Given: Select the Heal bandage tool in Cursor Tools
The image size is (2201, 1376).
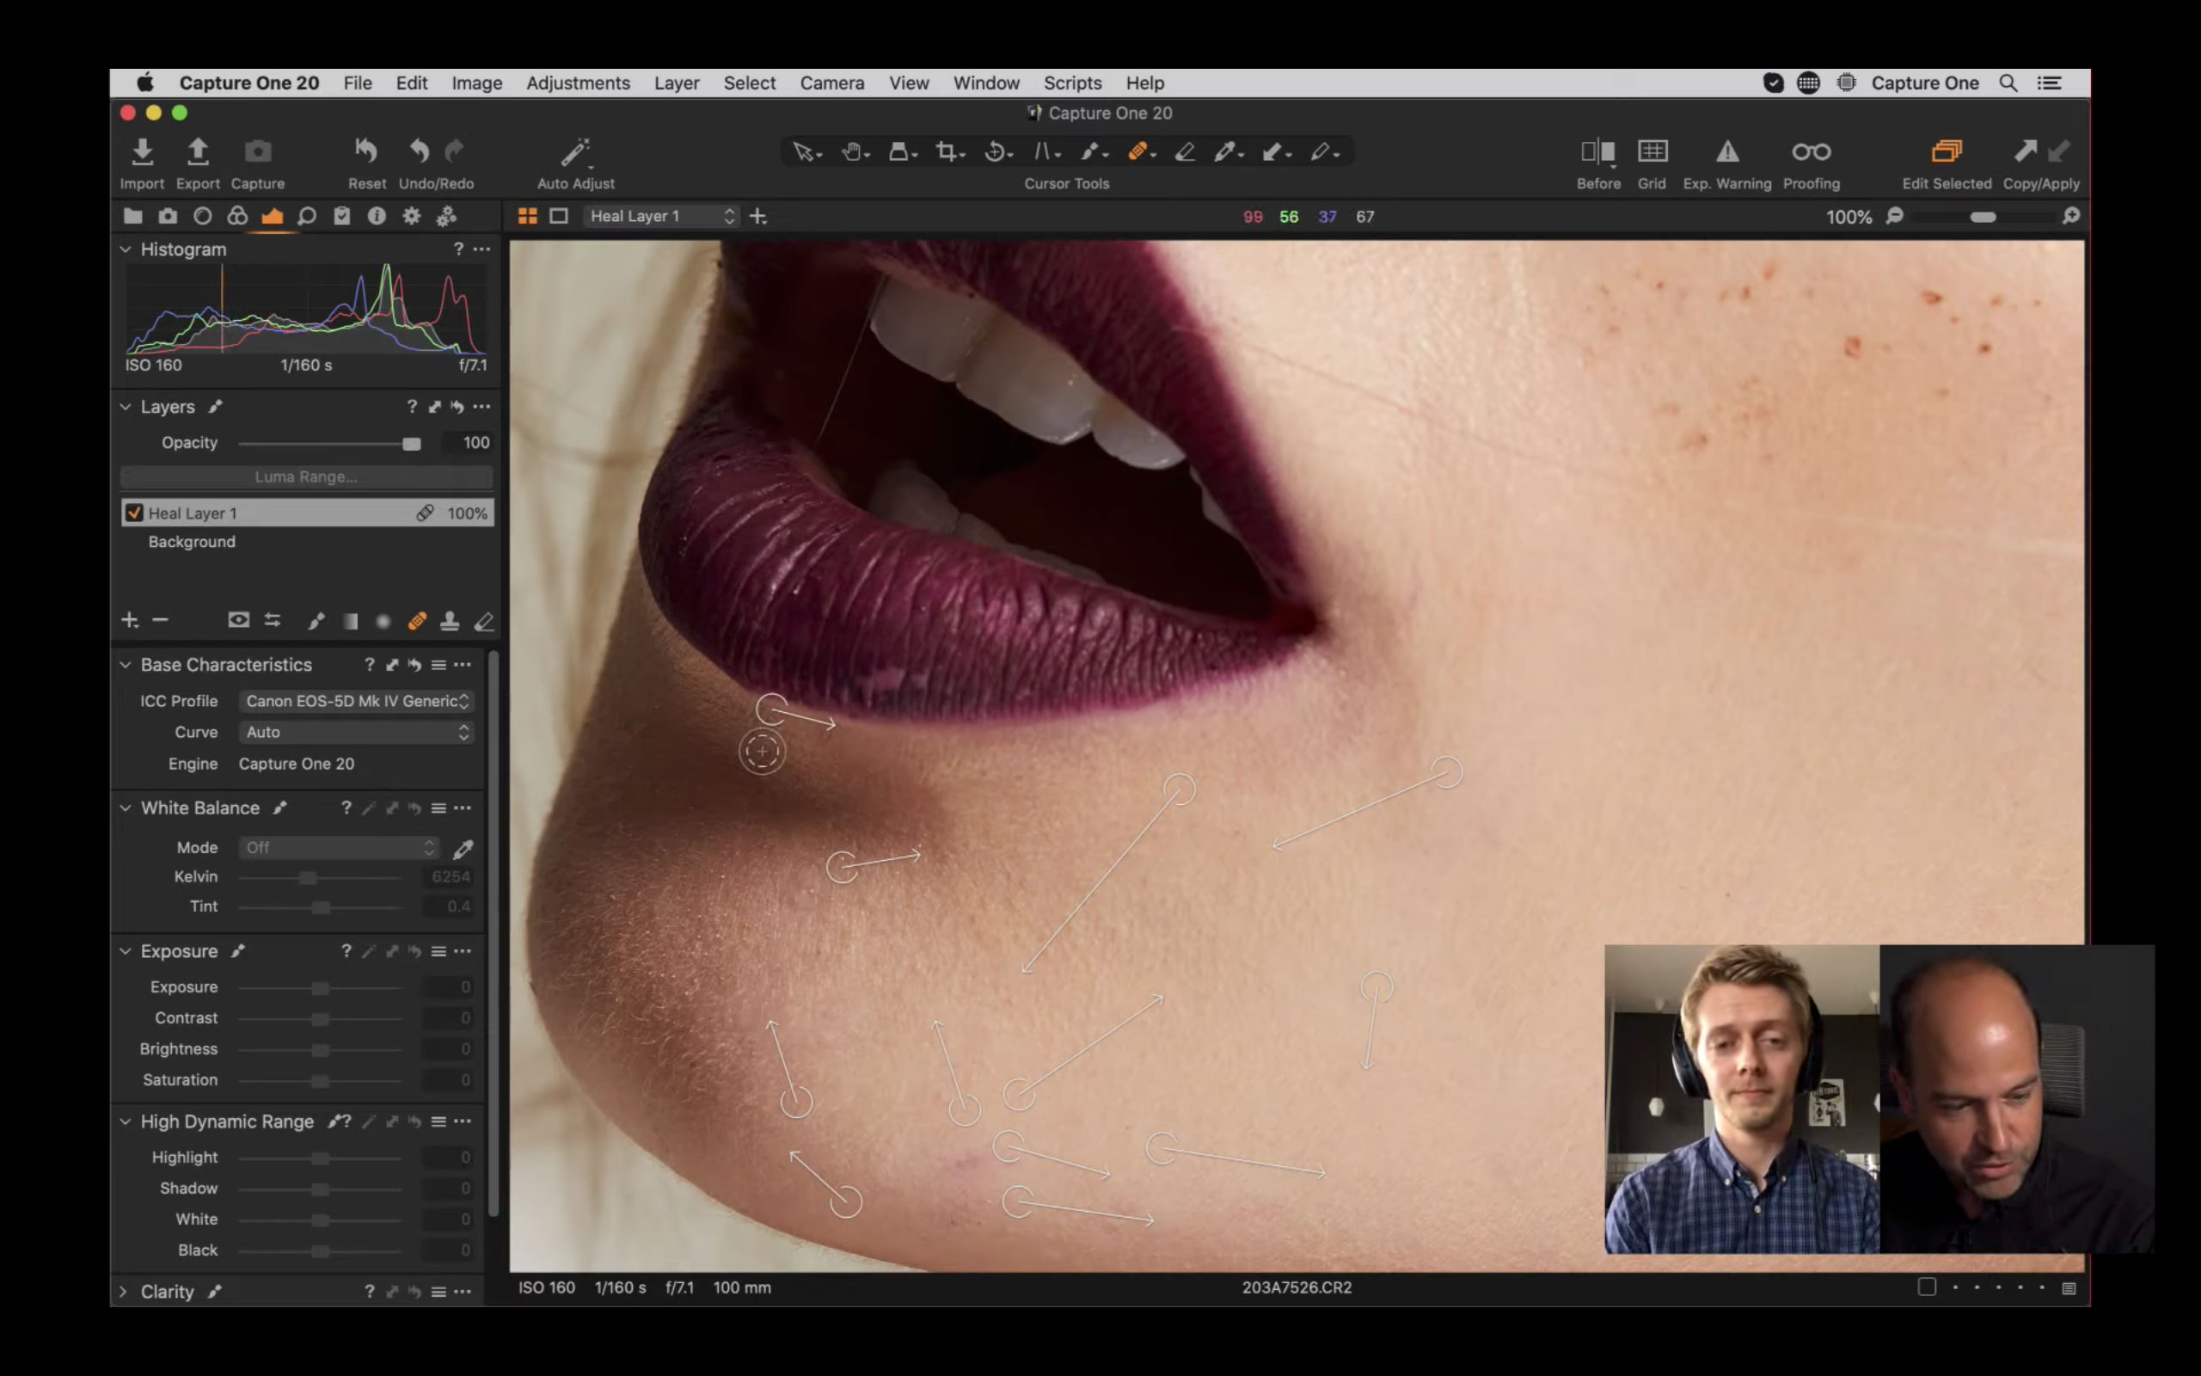Looking at the screenshot, I should [1139, 152].
